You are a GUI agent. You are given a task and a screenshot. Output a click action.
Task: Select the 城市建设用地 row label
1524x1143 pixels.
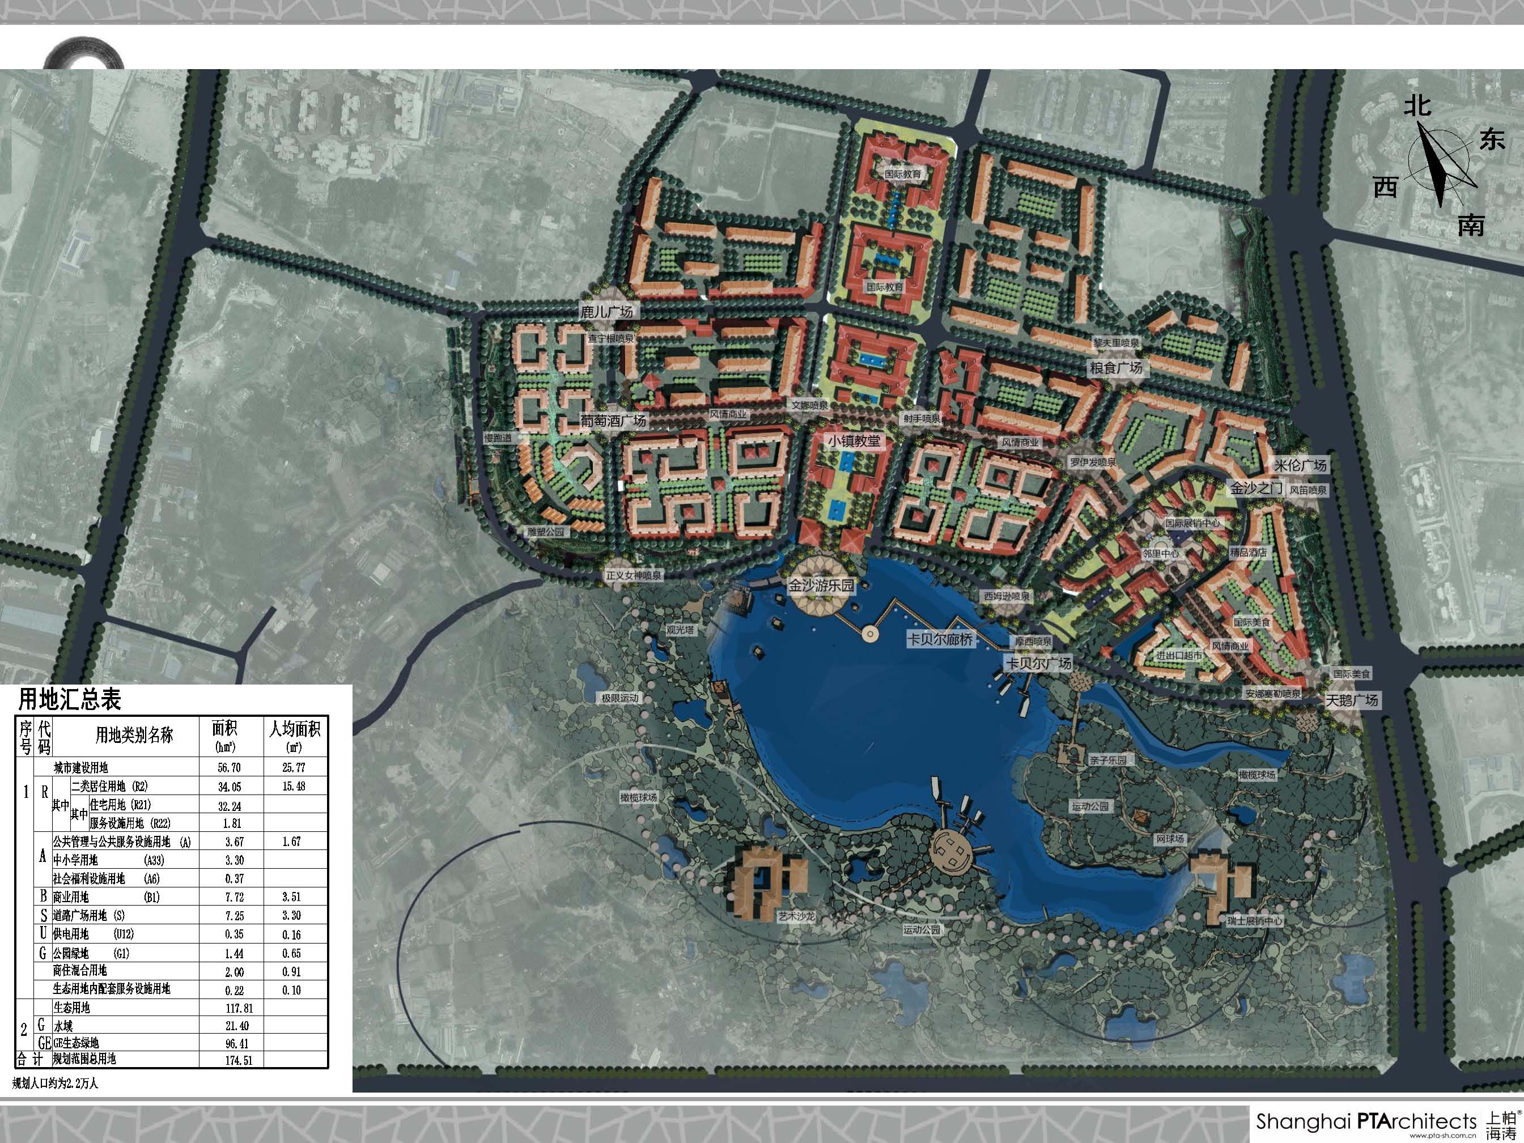(80, 767)
